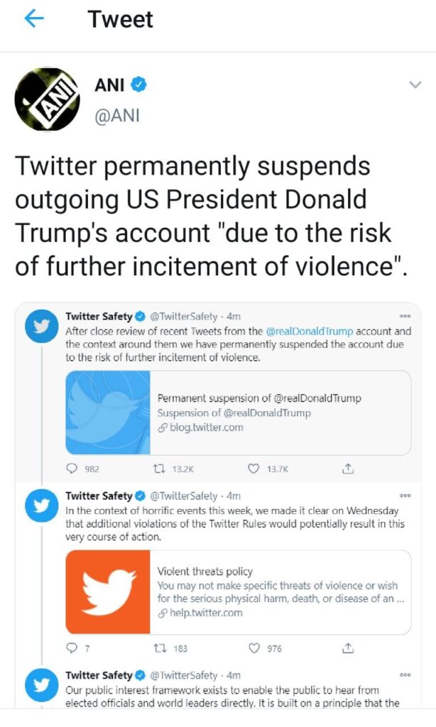Reply to the first Twitter Safety tweet

tap(72, 469)
